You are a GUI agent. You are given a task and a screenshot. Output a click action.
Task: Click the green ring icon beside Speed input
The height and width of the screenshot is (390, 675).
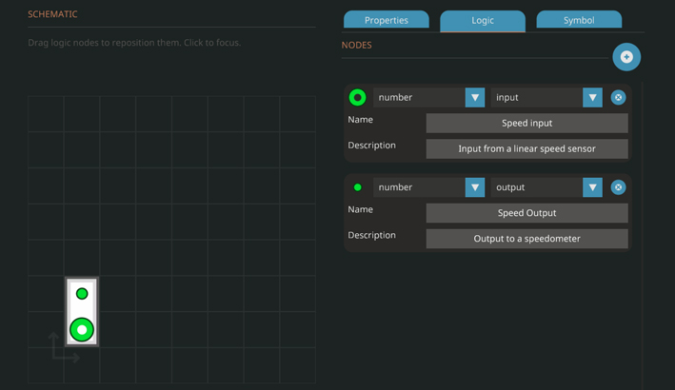[x=357, y=97]
